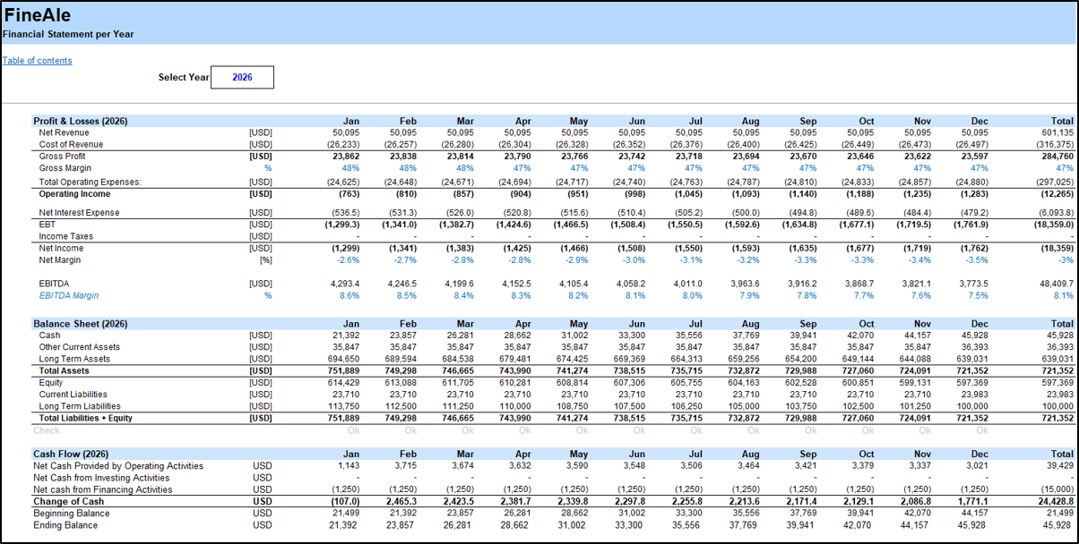Click the Net Revenue row label
The height and width of the screenshot is (544, 1079).
65,132
